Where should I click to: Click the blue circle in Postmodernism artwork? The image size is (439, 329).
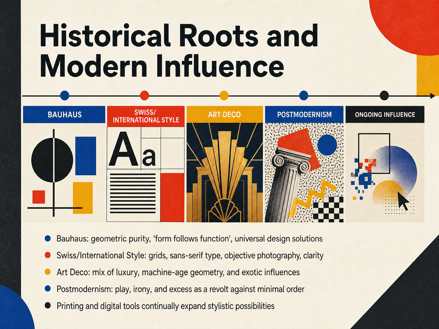click(x=327, y=145)
